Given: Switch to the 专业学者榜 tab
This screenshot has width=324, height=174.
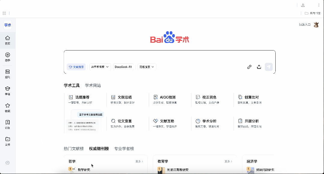Looking at the screenshot, I should [124, 148].
